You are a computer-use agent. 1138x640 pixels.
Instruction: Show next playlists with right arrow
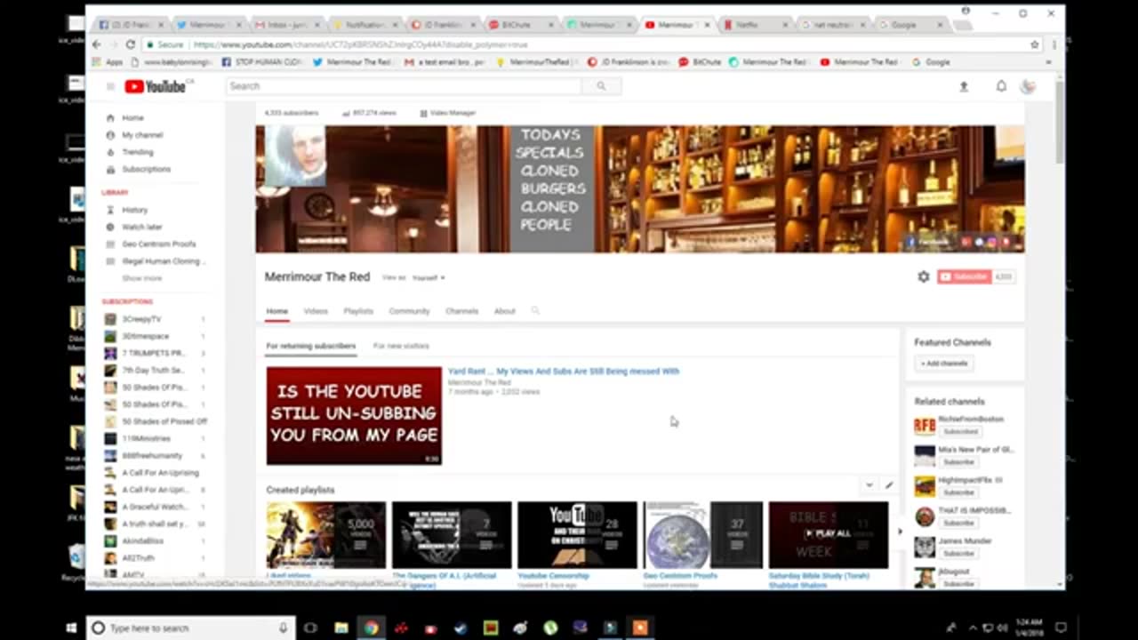pos(899,532)
